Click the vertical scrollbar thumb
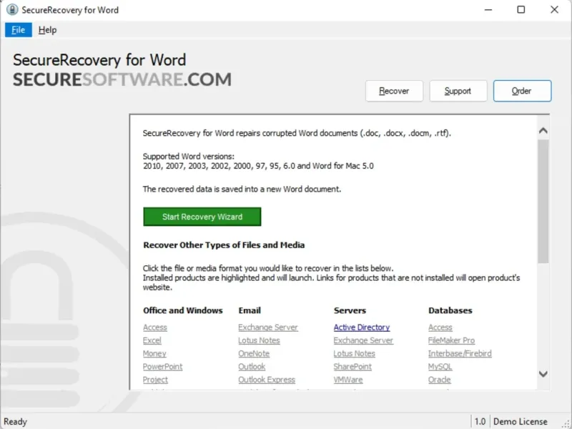 click(543, 202)
